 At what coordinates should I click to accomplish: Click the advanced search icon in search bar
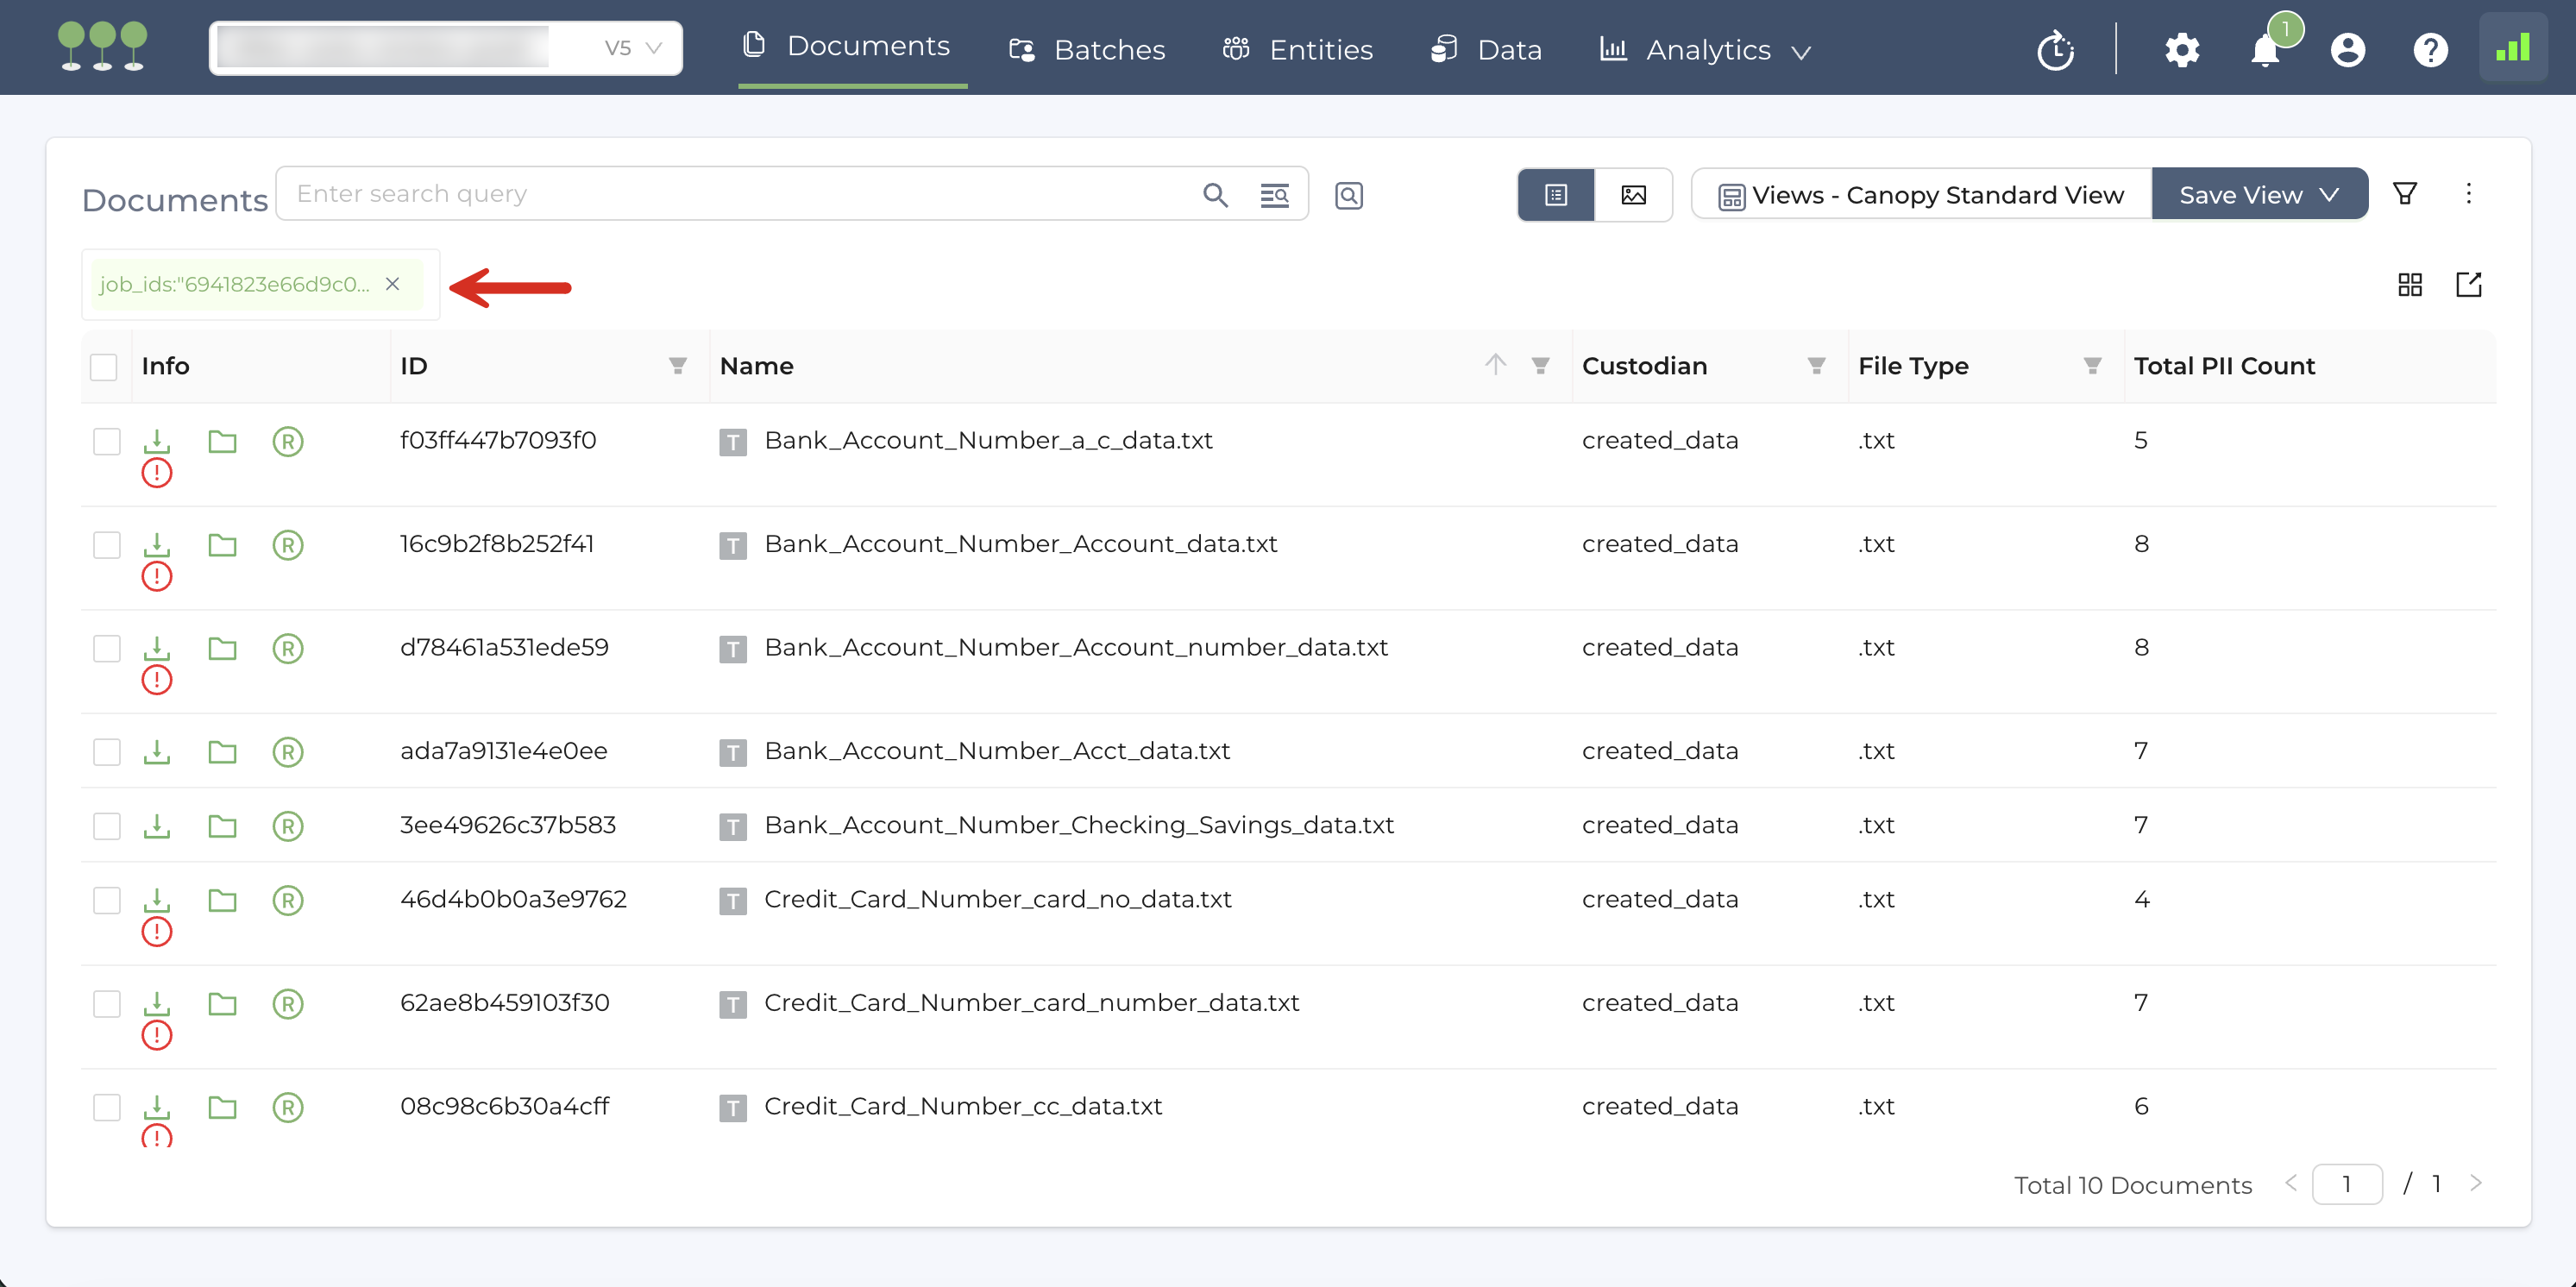pos(1274,195)
